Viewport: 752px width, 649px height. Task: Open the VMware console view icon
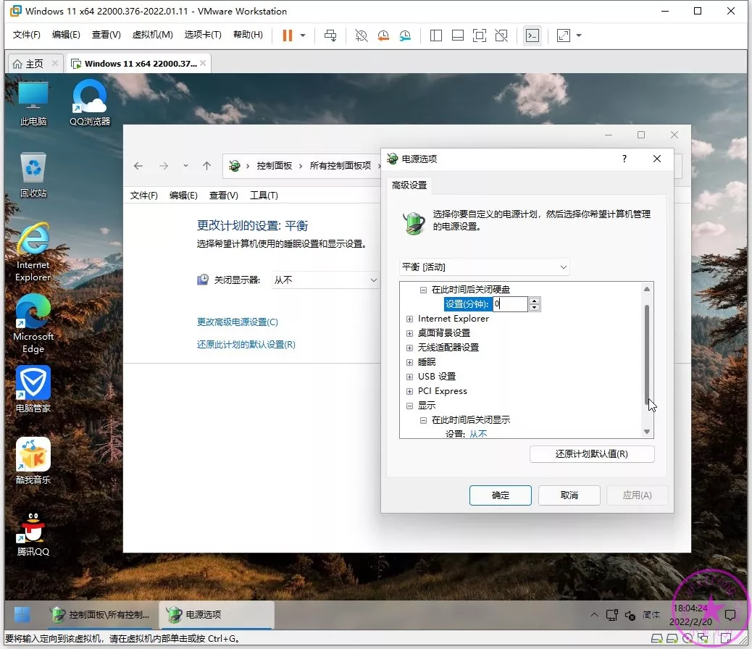532,35
